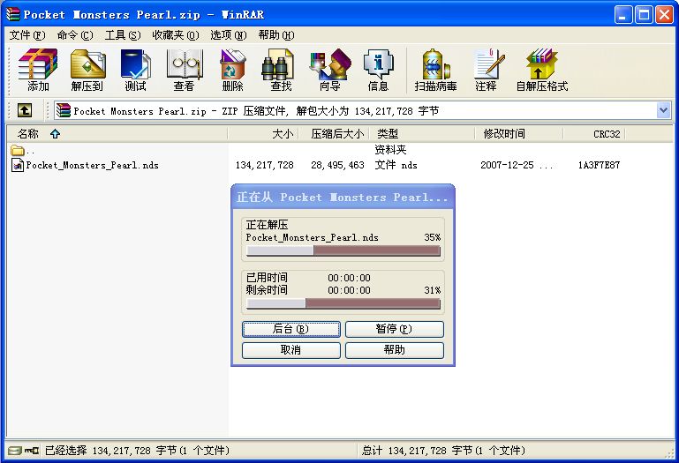
Task: Click the 帮助 button in the dialog
Action: 395,350
